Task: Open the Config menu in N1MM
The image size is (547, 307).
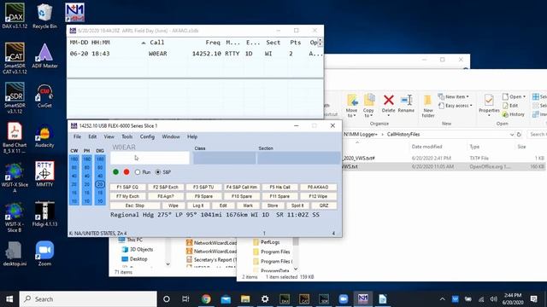Action: 147,136
